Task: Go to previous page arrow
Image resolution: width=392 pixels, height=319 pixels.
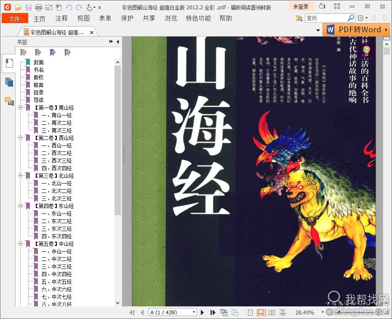Action: (142, 312)
